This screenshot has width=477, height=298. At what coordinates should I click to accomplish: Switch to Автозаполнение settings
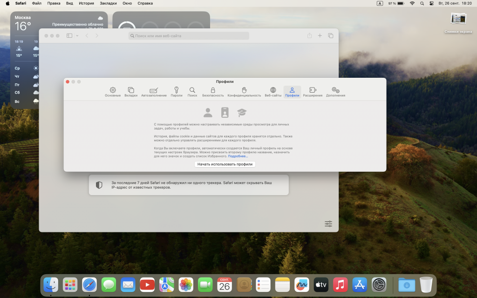154,92
